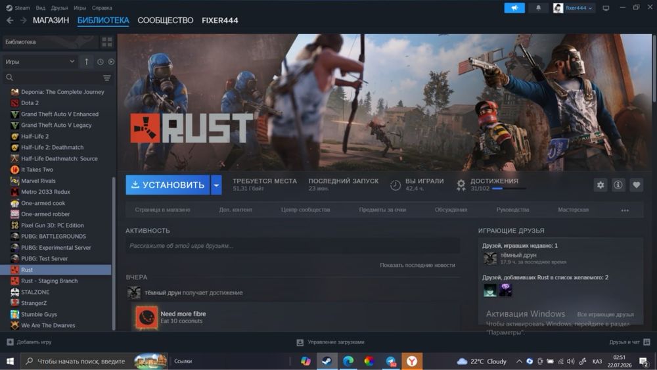This screenshot has width=657, height=370.
Task: Open Rust game settings gear
Action: pyautogui.click(x=600, y=185)
